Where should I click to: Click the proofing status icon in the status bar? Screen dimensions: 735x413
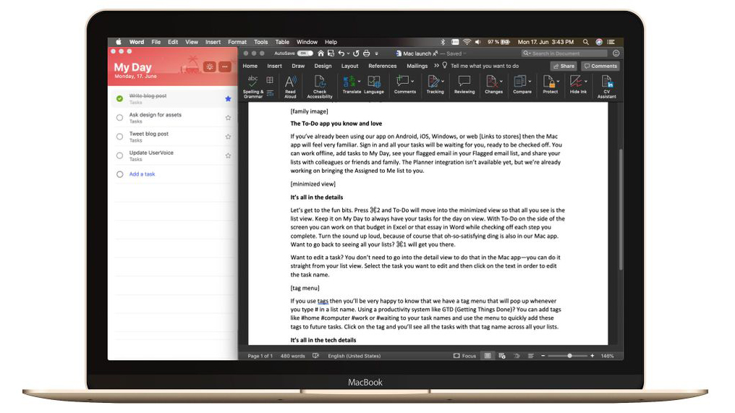pos(316,356)
